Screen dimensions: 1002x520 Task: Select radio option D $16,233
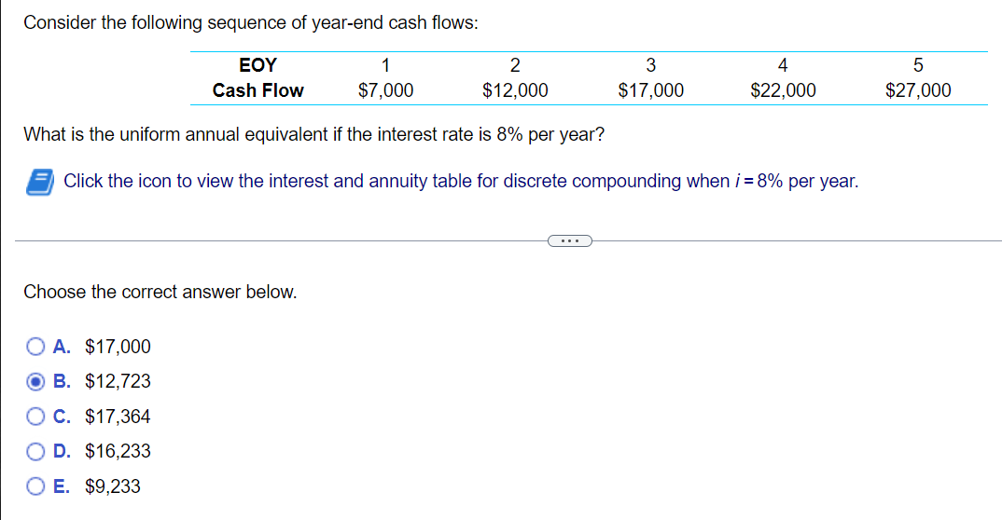pos(35,451)
